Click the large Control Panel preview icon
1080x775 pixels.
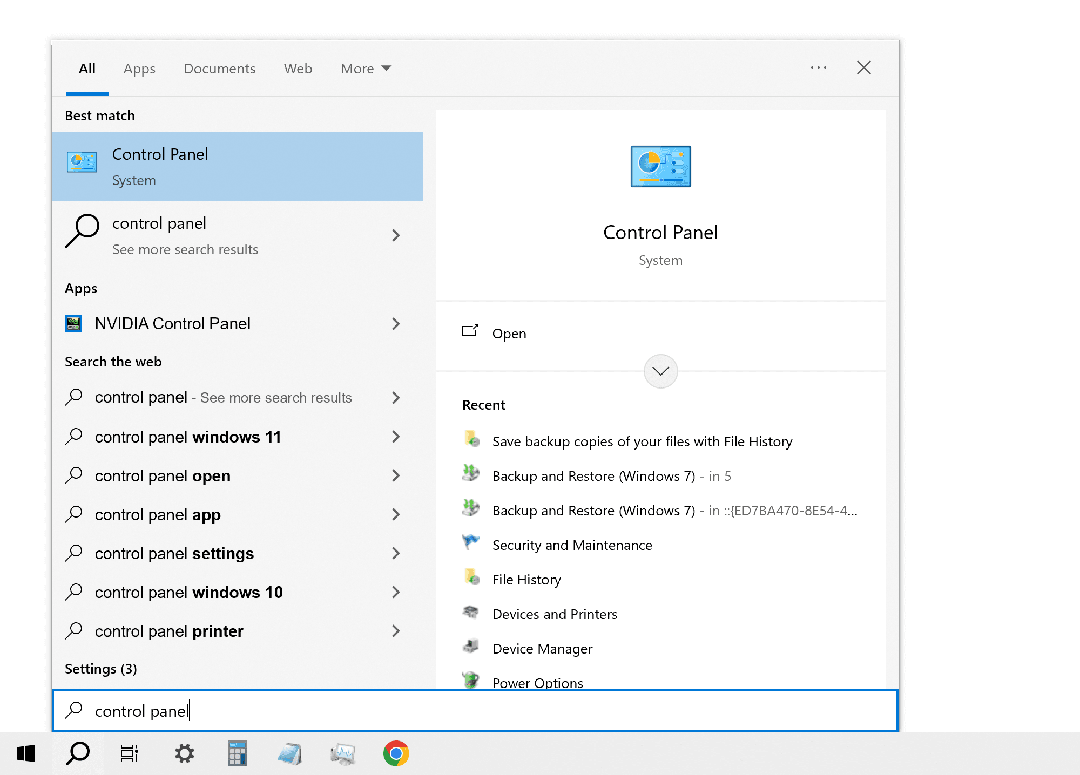click(x=660, y=166)
